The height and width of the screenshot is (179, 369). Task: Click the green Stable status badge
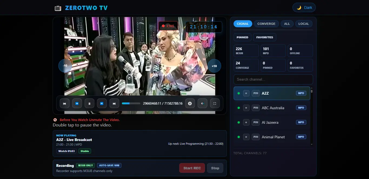[x=85, y=151]
